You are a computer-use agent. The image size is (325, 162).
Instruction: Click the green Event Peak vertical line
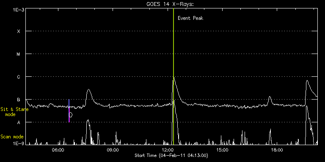pos(173,76)
